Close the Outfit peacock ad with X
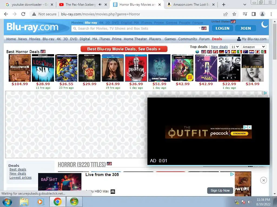 click(x=249, y=127)
